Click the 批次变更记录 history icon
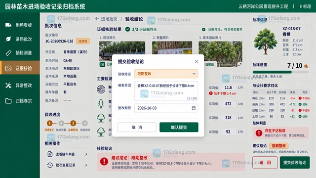Screen dimensions: 316x178 pos(50,165)
